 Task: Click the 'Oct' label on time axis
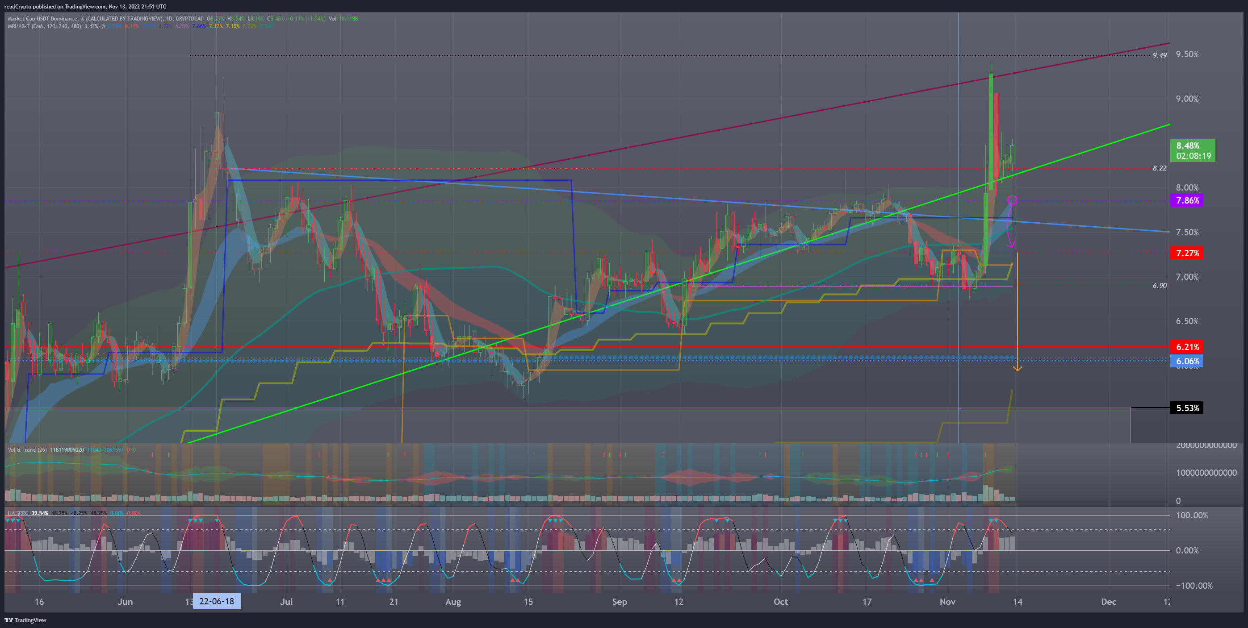coord(780,602)
